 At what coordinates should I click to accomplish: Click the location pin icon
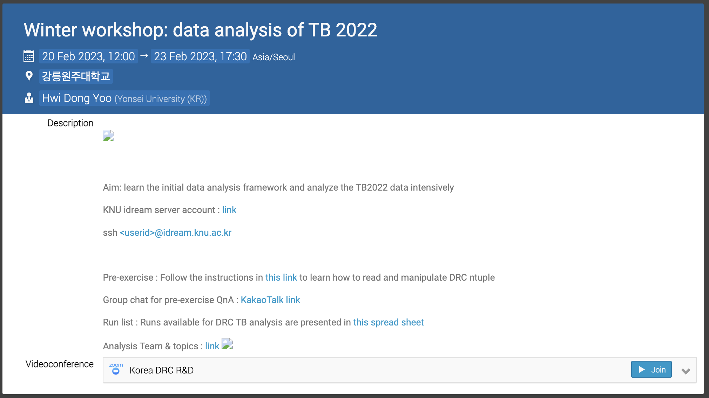(x=29, y=76)
